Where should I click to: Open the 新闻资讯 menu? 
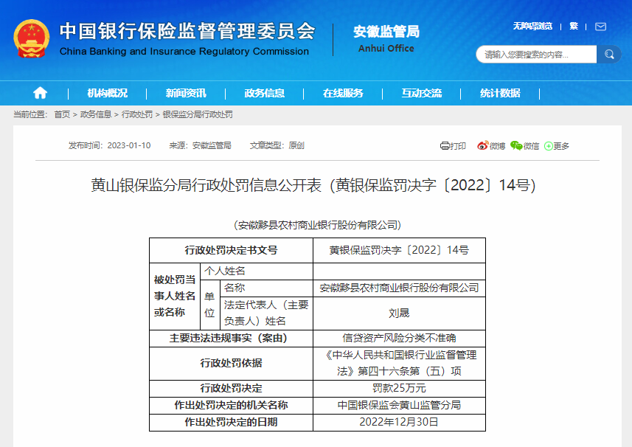186,93
